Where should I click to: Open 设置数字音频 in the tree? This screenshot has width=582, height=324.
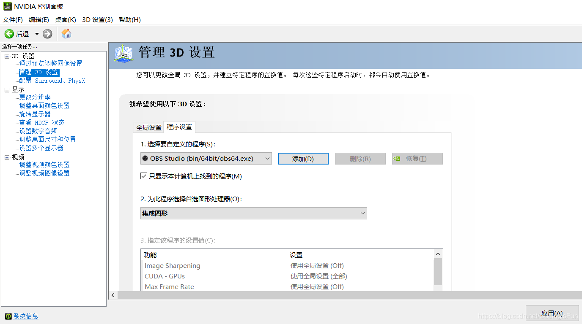(38, 131)
